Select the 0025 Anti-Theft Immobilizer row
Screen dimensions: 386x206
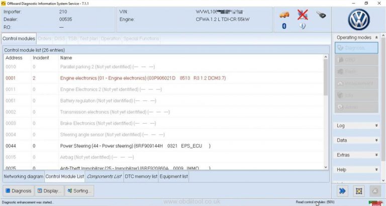tap(163, 167)
